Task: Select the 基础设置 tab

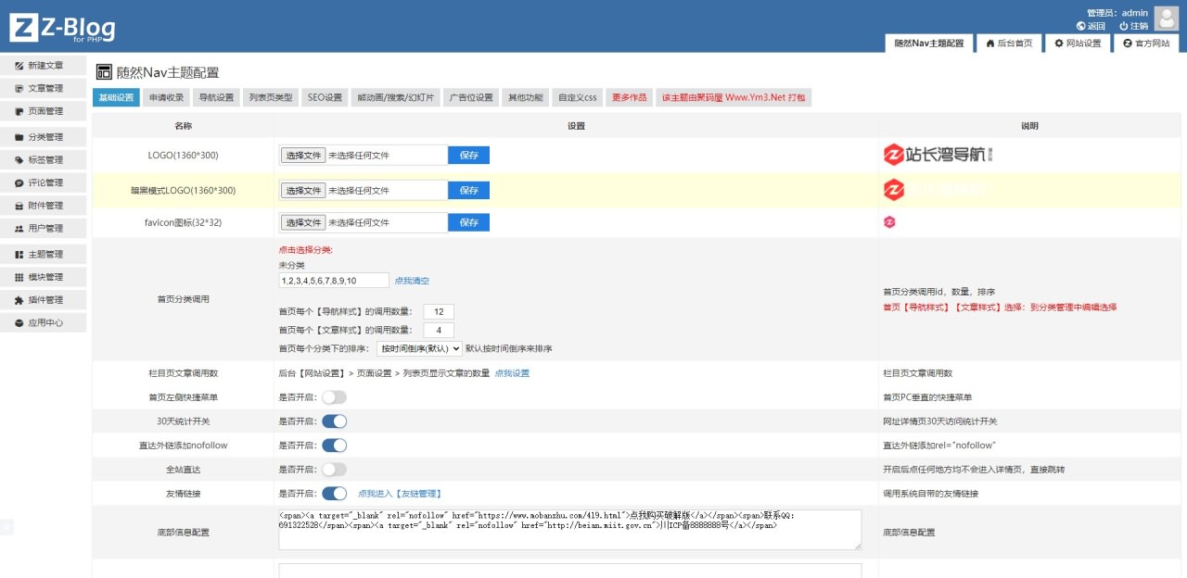Action: point(116,97)
